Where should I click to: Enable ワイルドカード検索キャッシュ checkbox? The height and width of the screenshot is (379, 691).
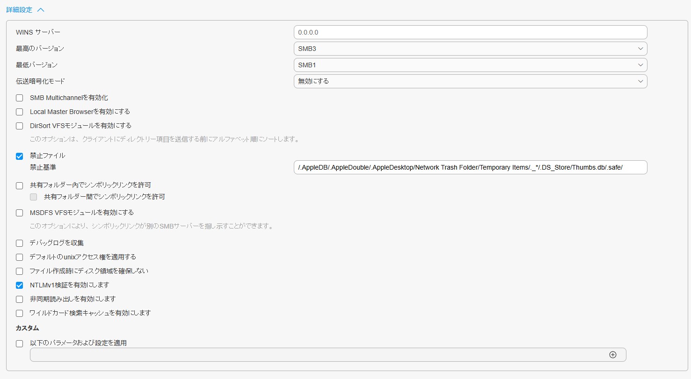[20, 314]
